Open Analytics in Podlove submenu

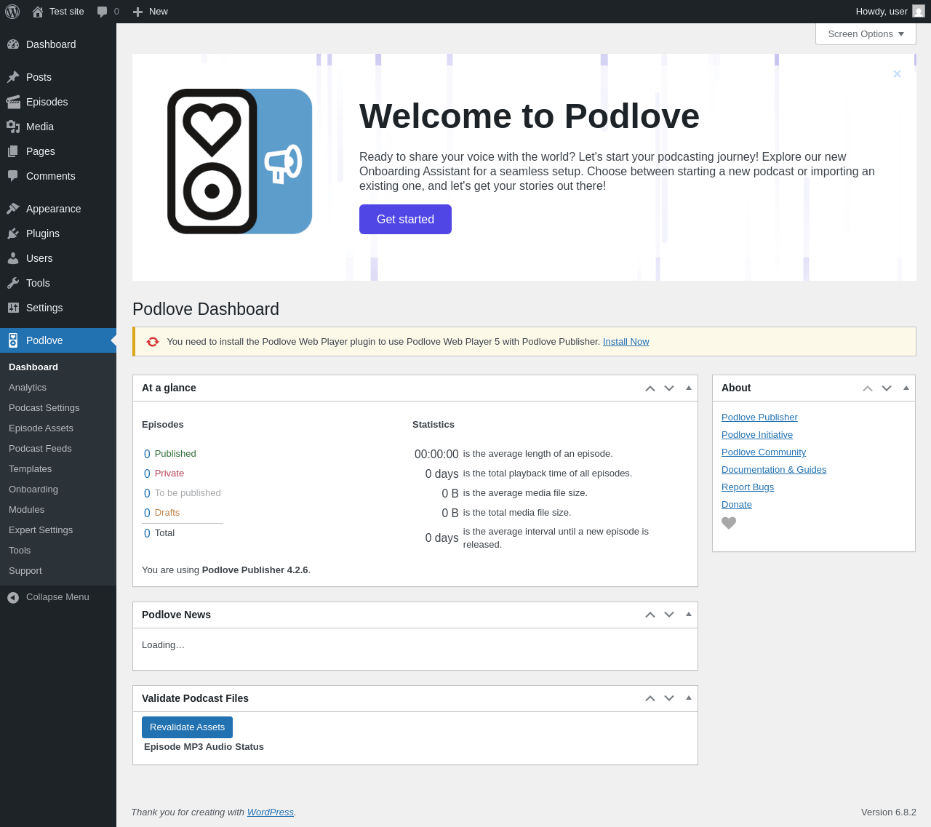28,388
